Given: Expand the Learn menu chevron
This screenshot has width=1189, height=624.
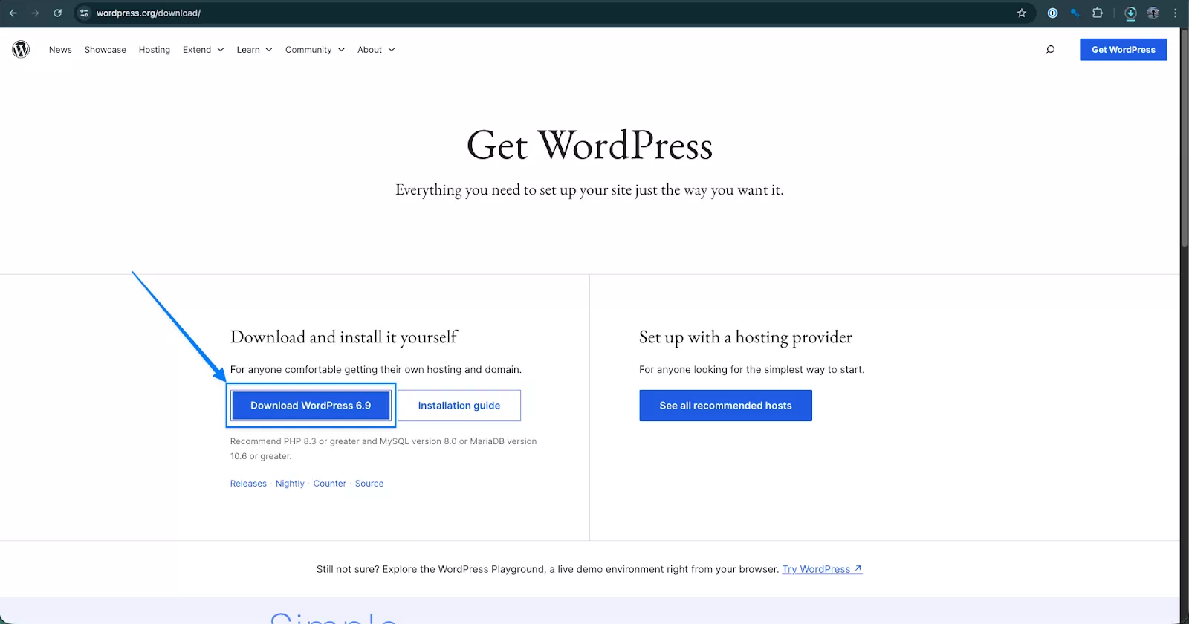Looking at the screenshot, I should [x=269, y=50].
